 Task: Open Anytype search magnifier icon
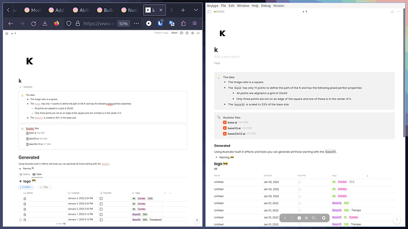[313, 218]
